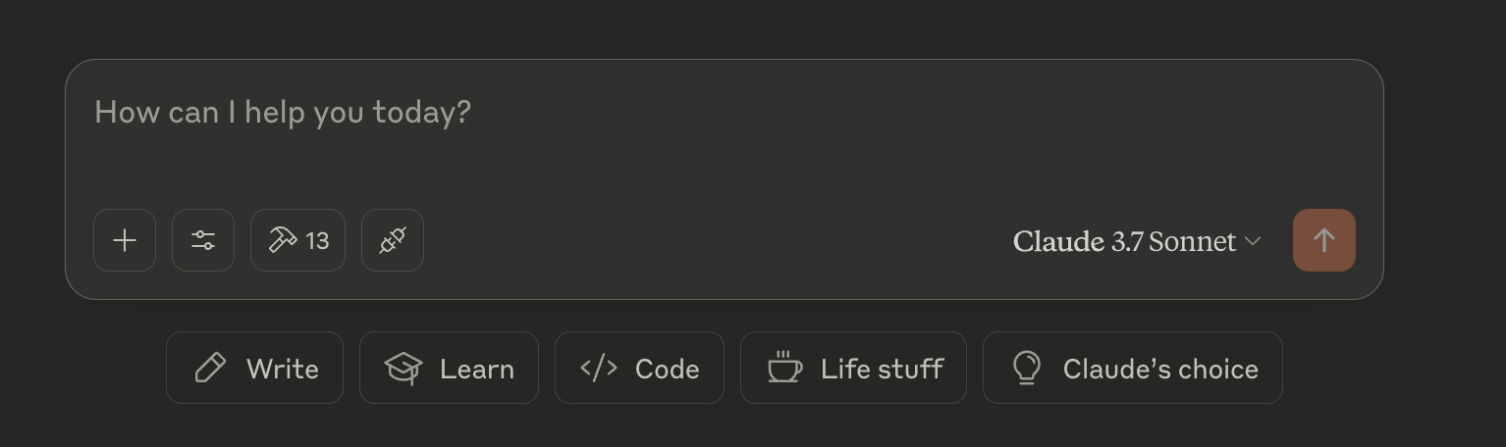
Task: Click the hammer tools icon
Action: pyautogui.click(x=283, y=240)
